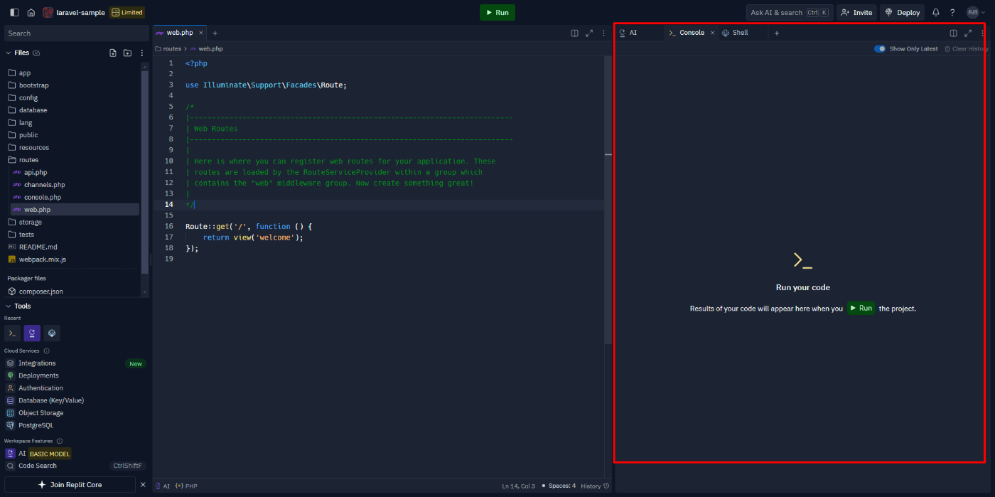This screenshot has width=995, height=497.
Task: Go to Replit home via house icon
Action: (31, 12)
